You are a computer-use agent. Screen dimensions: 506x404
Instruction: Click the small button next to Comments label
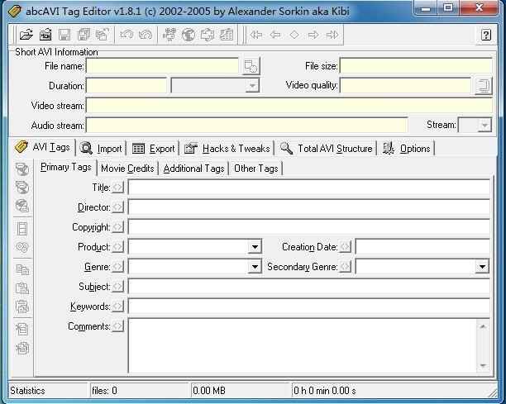pos(118,326)
